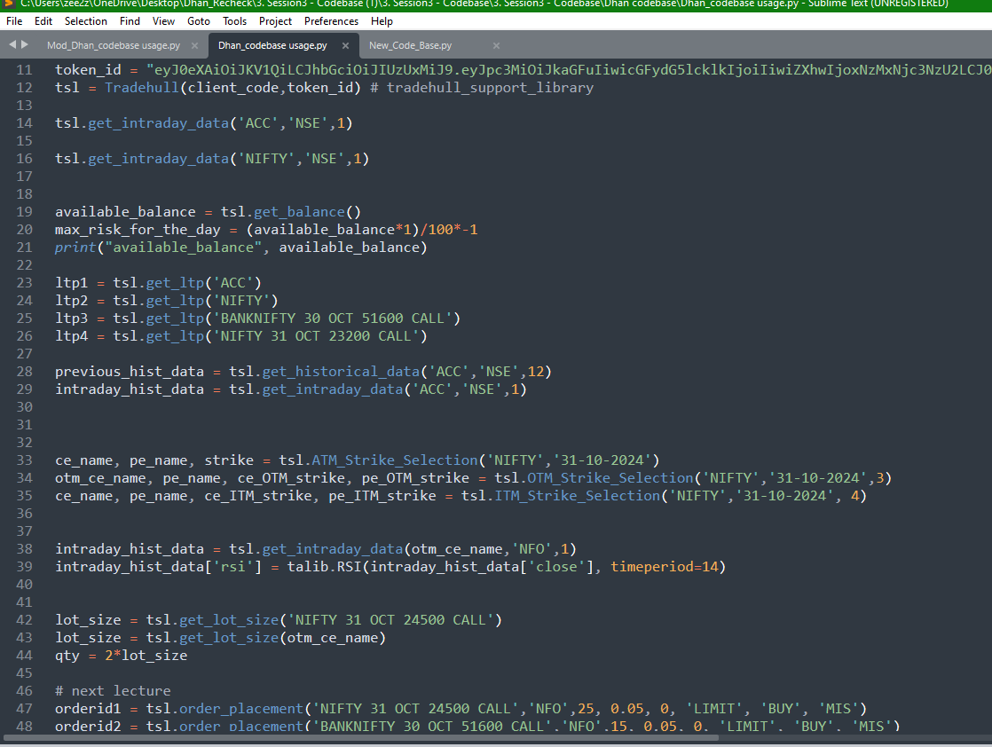This screenshot has width=992, height=747.
Task: Open the Preferences menu
Action: [331, 20]
